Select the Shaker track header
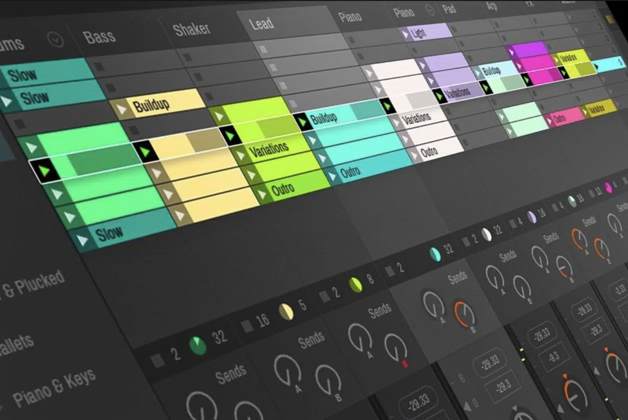The image size is (628, 420). 192,29
